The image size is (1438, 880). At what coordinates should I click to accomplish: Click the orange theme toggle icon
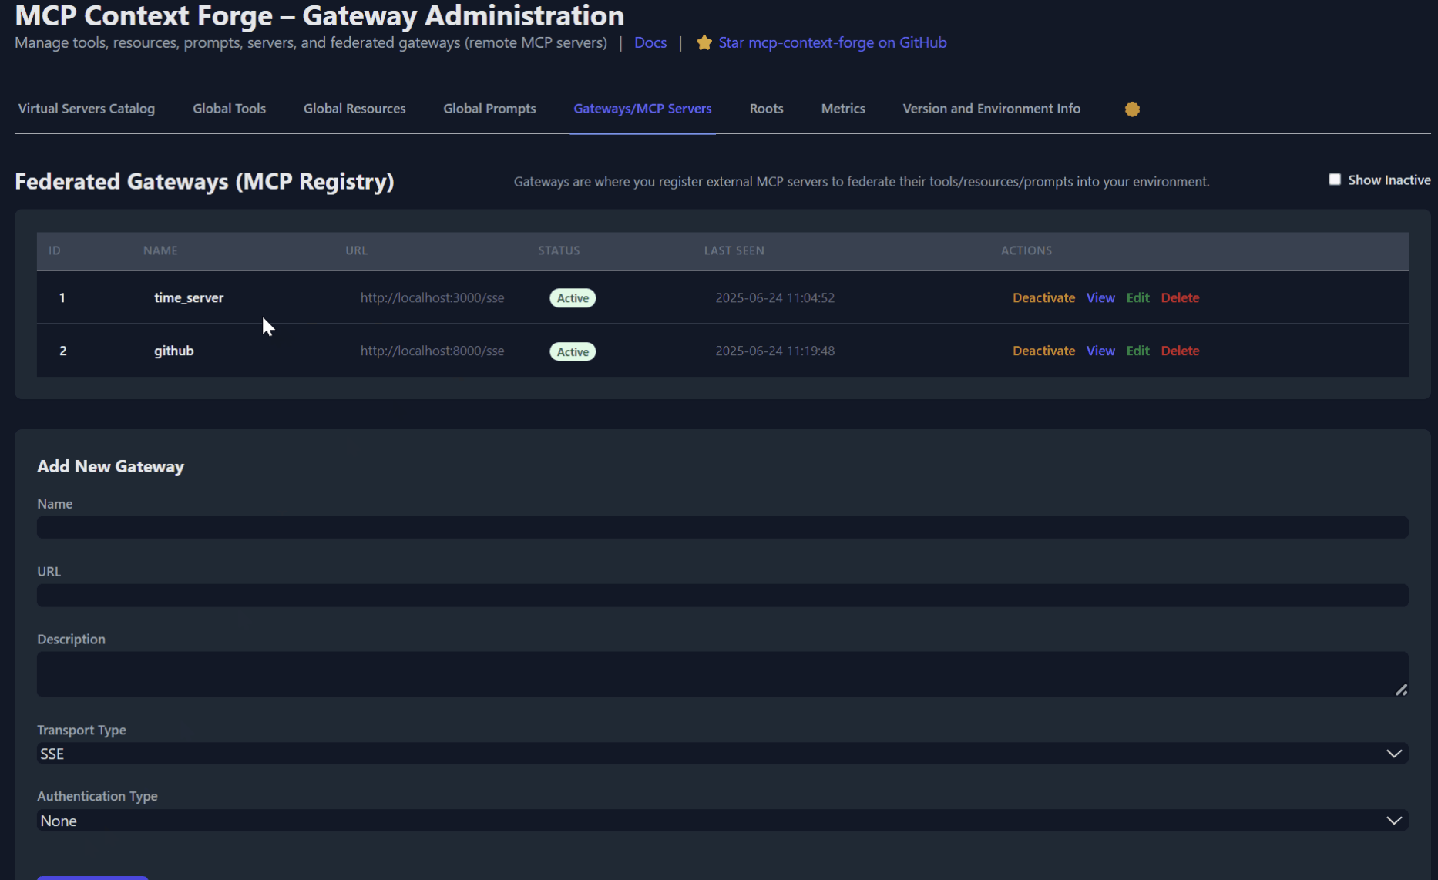1131,109
